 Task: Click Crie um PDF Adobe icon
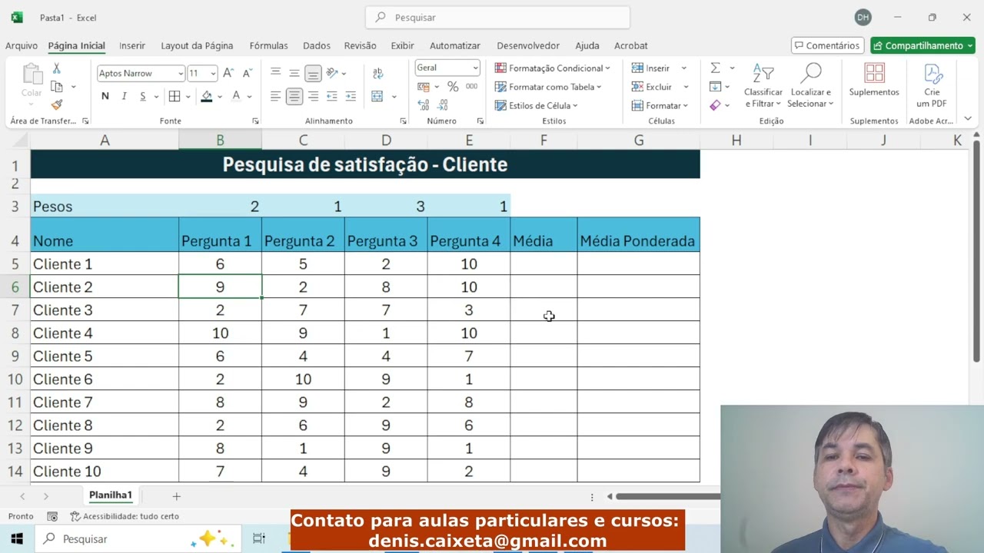[x=932, y=85]
